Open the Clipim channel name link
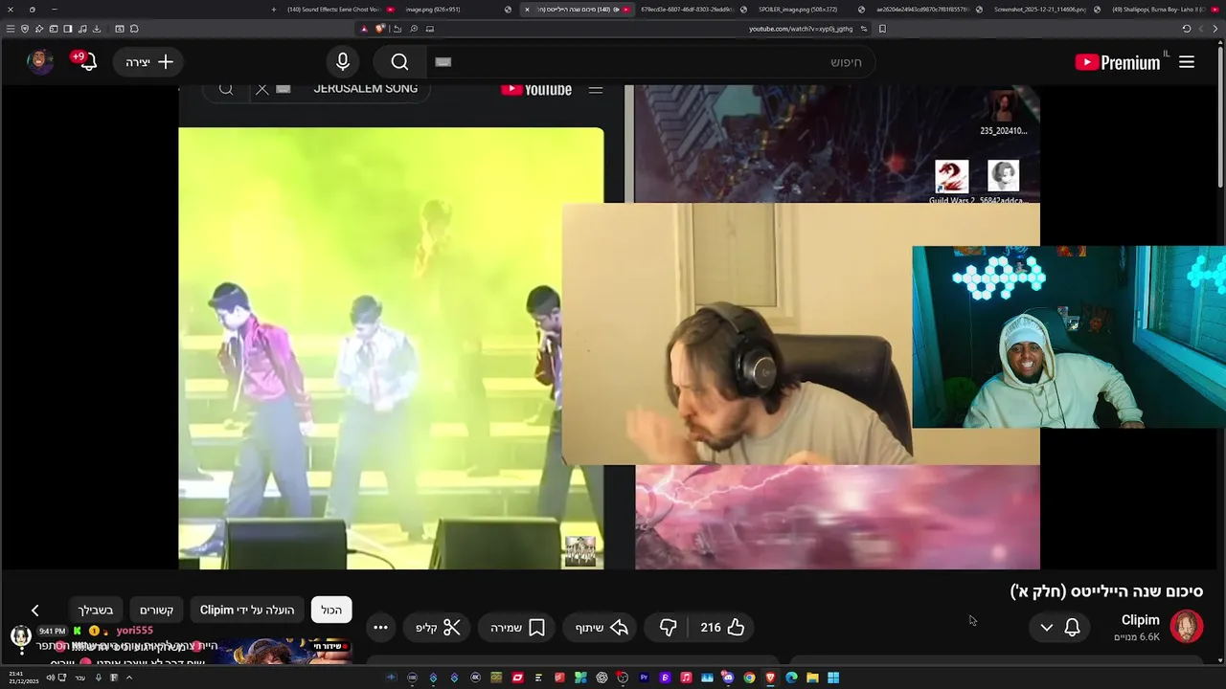Viewport: 1226px width, 689px height. pos(1140,620)
